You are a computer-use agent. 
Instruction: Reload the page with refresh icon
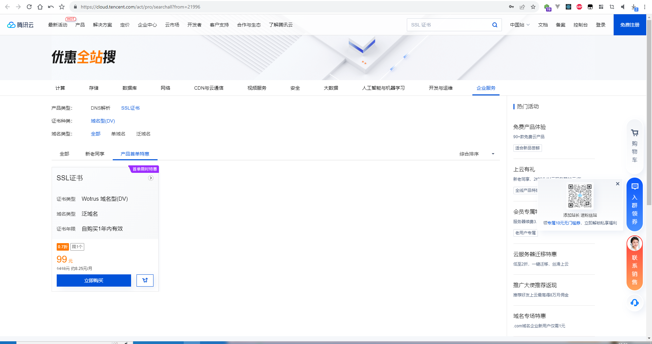(29, 7)
